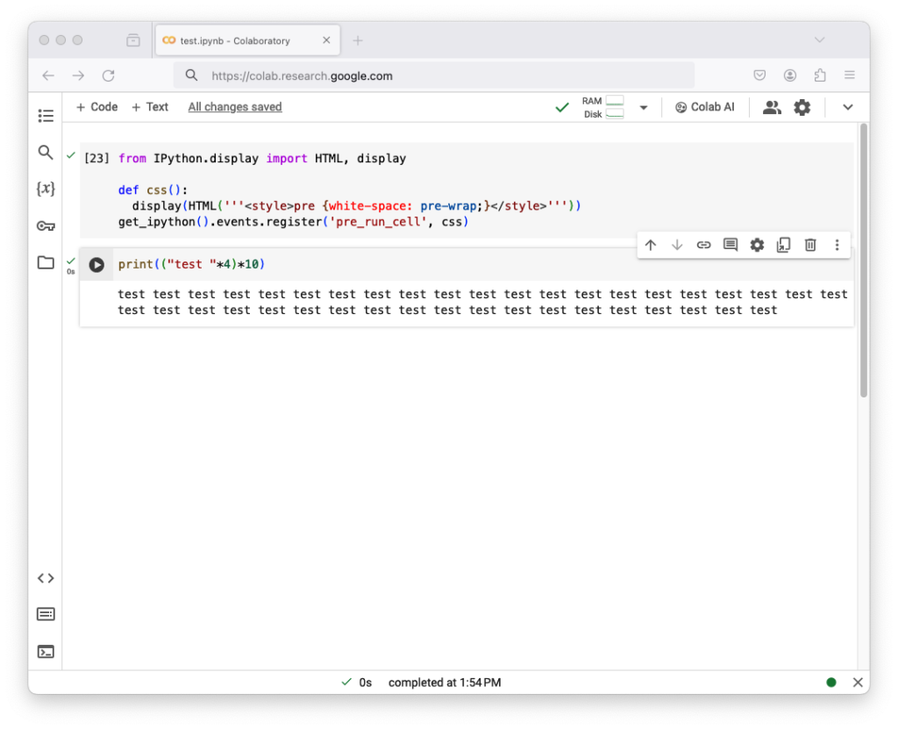Expand runtime connection options dropdown
The image size is (898, 729).
tap(644, 108)
